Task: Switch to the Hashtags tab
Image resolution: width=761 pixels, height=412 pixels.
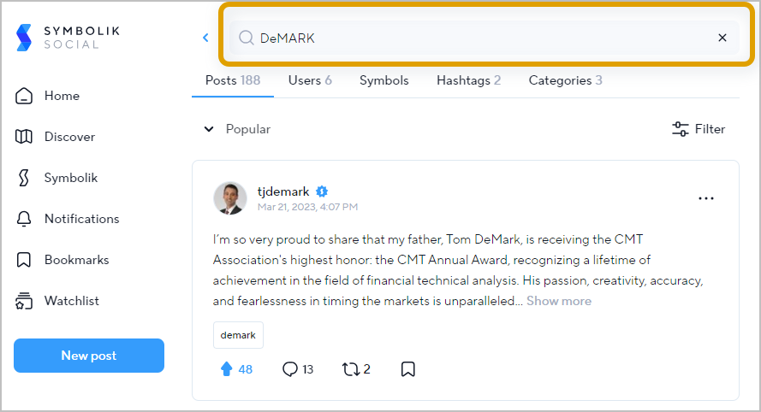Action: [x=468, y=80]
